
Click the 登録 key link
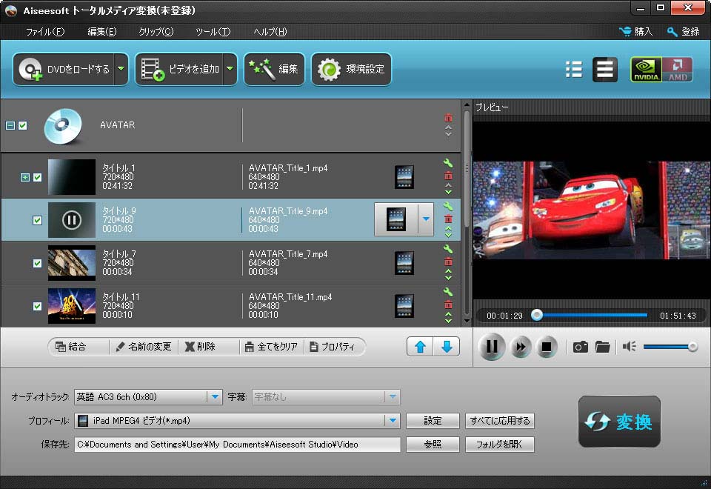[684, 31]
